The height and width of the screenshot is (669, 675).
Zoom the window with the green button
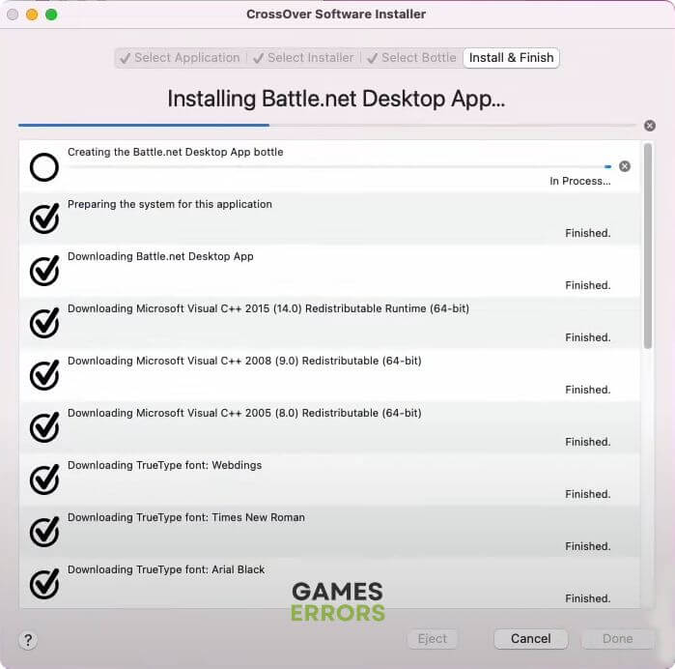coord(51,15)
